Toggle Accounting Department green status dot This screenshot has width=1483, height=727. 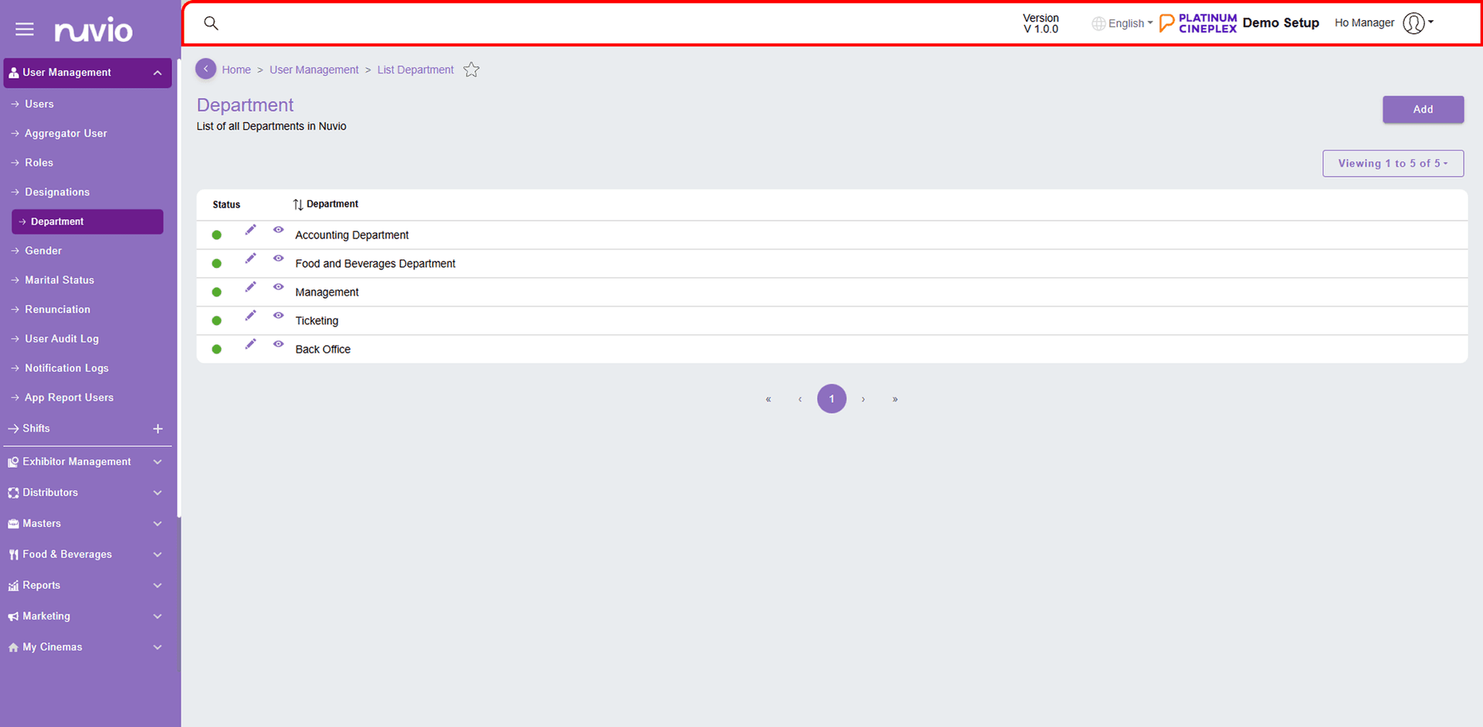tap(217, 235)
